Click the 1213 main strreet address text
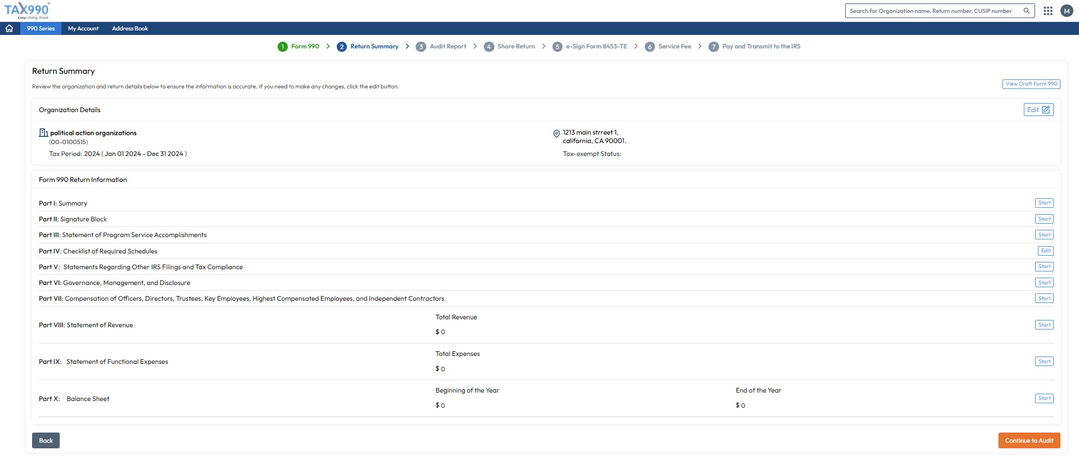This screenshot has height=472, width=1079. tap(594, 137)
